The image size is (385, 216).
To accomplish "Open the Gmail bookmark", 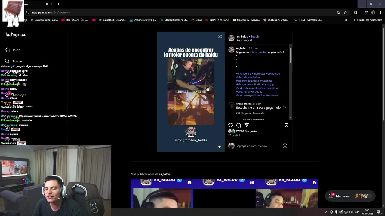I will pos(196,20).
